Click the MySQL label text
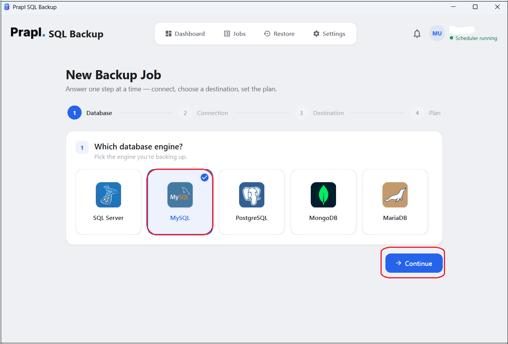The image size is (508, 344). coord(180,218)
